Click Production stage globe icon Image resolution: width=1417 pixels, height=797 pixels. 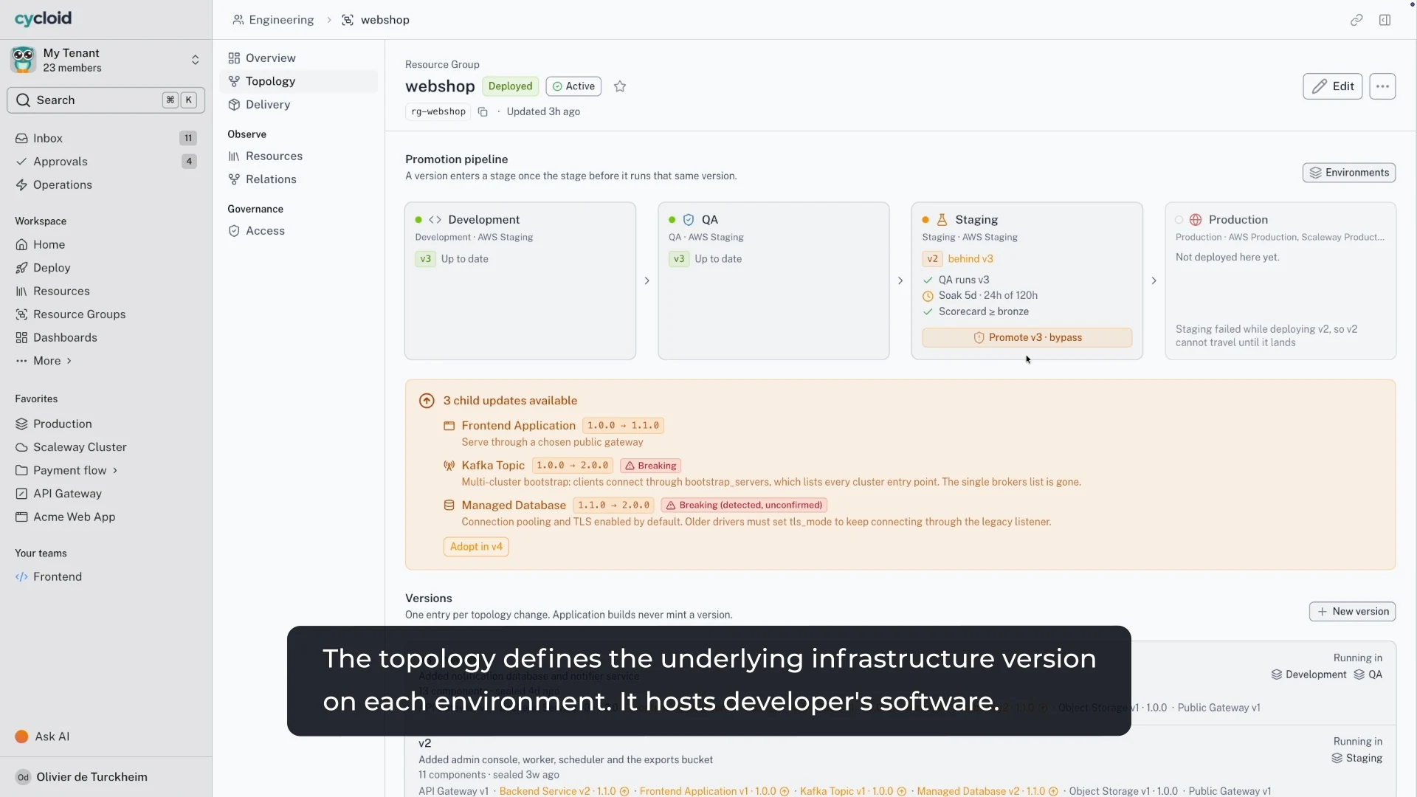(1196, 220)
